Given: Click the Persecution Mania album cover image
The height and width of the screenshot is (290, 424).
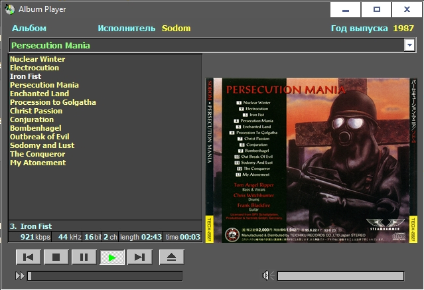Looking at the screenshot, I should [311, 160].
